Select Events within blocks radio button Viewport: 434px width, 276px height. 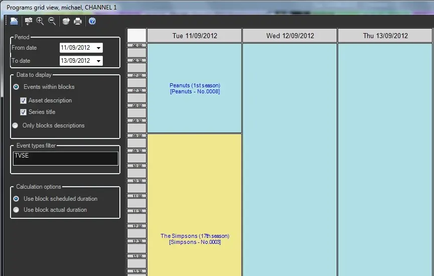click(16, 87)
